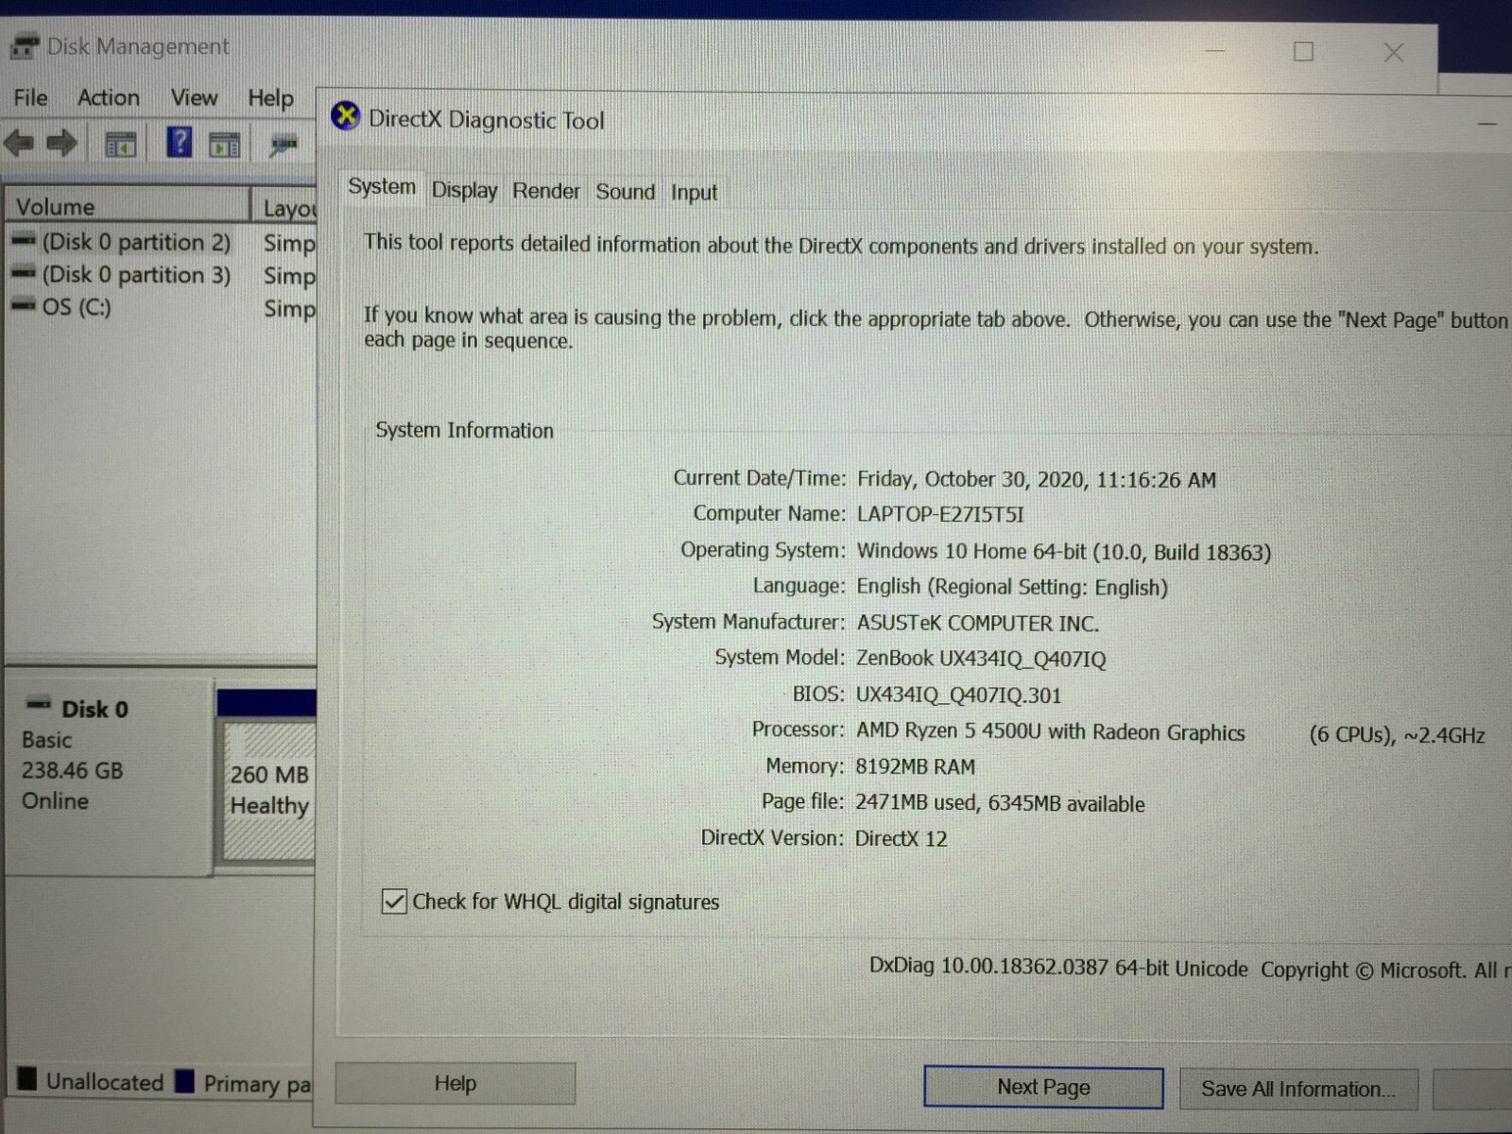This screenshot has width=1512, height=1134.
Task: Toggle Check for WHQL digital signatures
Action: pos(394,902)
